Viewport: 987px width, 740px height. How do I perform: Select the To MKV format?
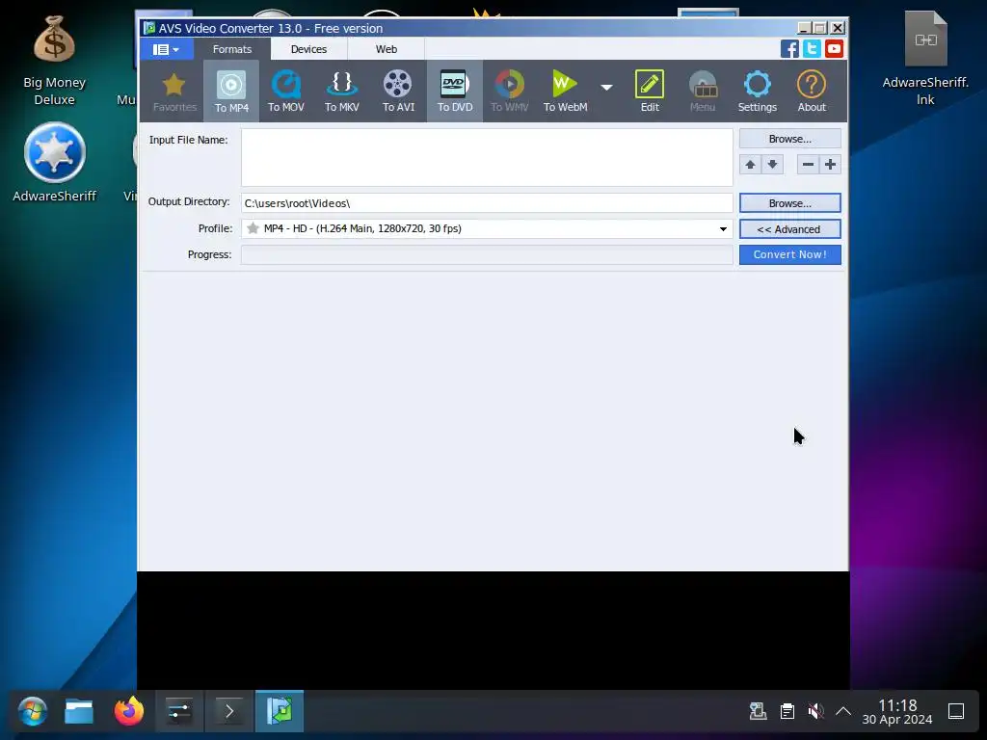[342, 92]
